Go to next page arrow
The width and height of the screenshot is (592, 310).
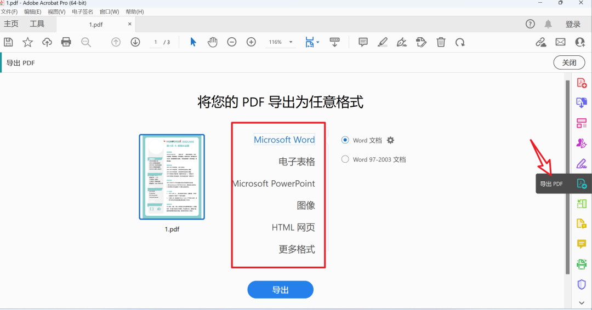tap(135, 42)
